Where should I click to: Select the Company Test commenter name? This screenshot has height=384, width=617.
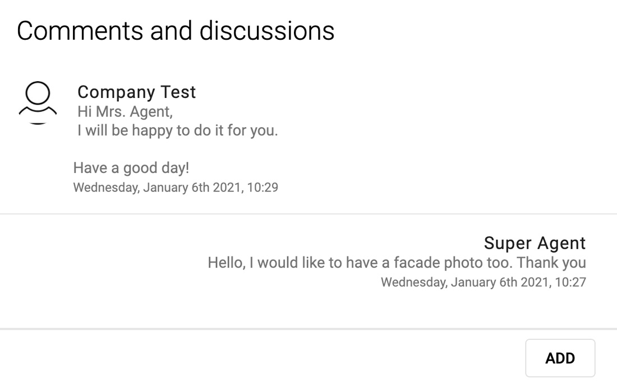pyautogui.click(x=136, y=92)
